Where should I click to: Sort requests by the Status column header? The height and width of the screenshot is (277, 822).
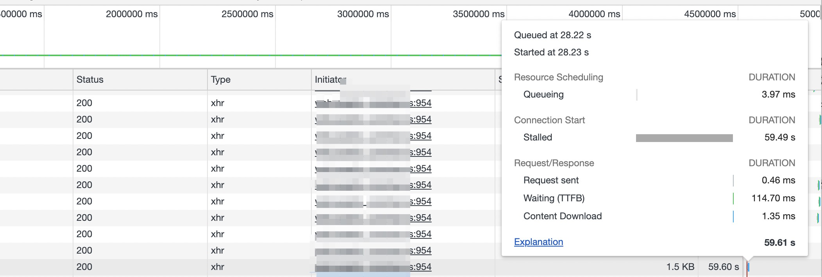click(90, 80)
